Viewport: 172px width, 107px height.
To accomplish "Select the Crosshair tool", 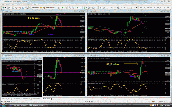I will pyautogui.click(x=103, y=8).
